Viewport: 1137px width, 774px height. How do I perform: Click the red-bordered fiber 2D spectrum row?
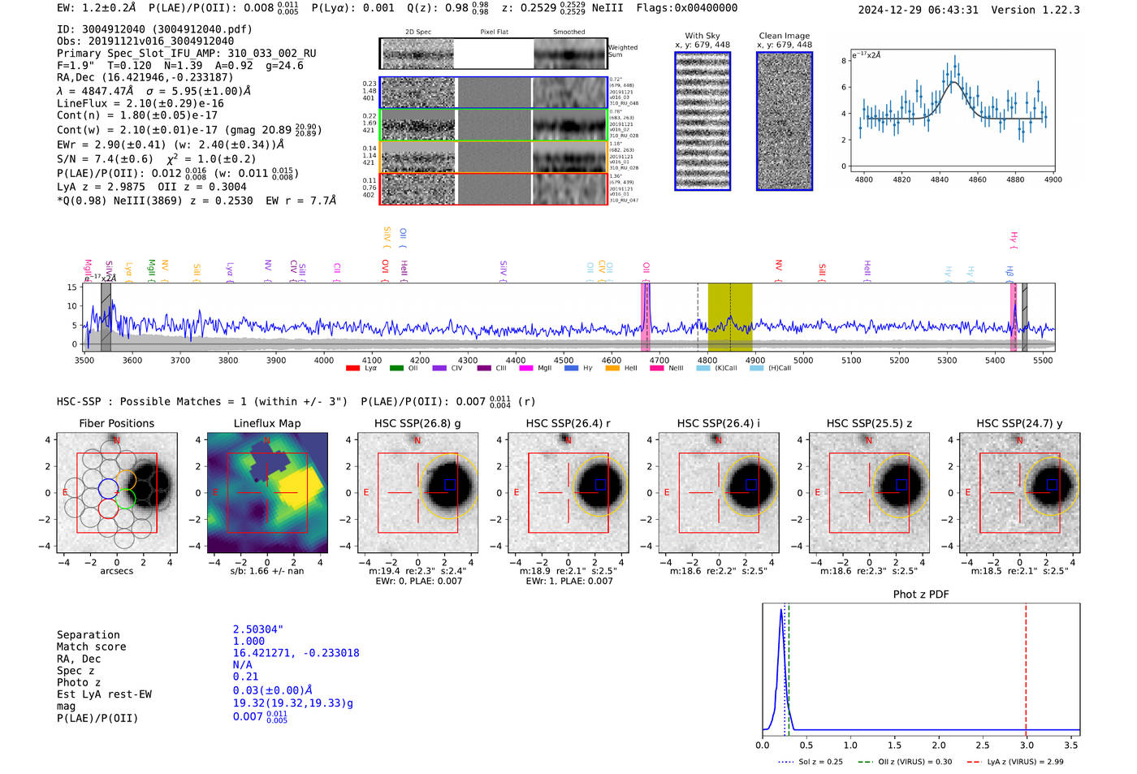(494, 188)
